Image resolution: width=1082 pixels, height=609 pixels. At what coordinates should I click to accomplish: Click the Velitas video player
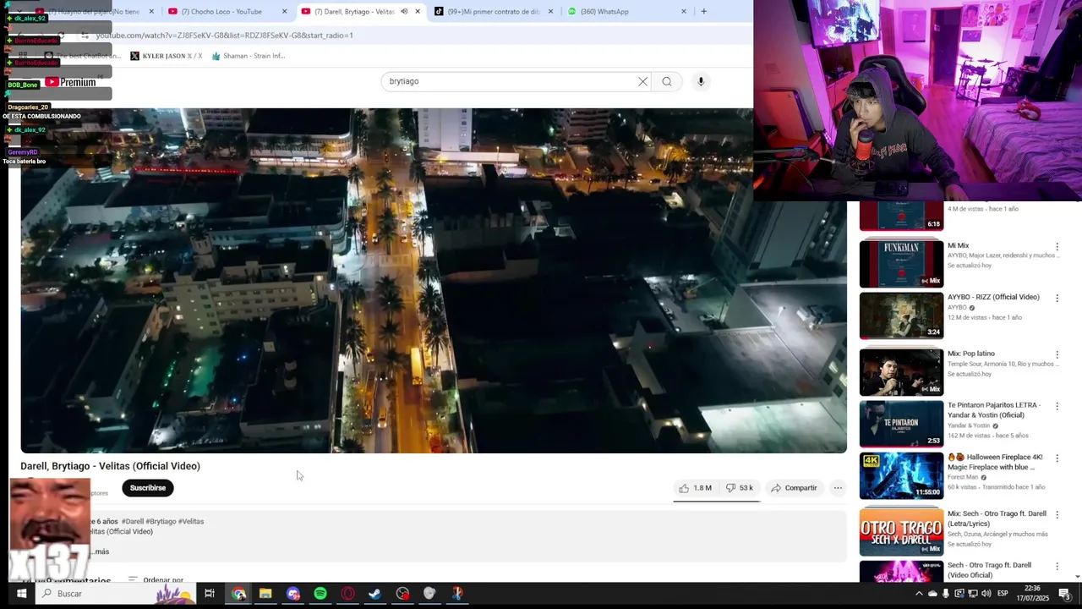434,281
